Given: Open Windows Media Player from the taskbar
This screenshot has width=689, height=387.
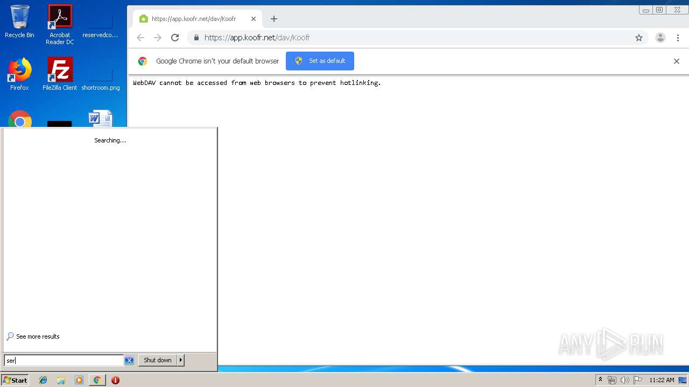Looking at the screenshot, I should click(79, 380).
